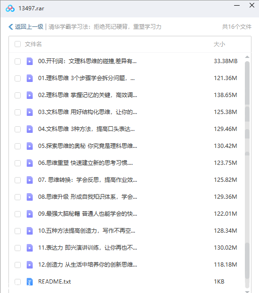259x293 pixels.
Task: Click video file icon next to 06.思维重塑
Action: click(x=30, y=163)
